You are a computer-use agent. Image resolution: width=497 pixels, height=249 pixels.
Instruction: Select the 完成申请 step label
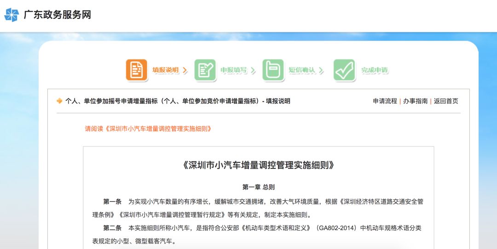click(x=374, y=70)
